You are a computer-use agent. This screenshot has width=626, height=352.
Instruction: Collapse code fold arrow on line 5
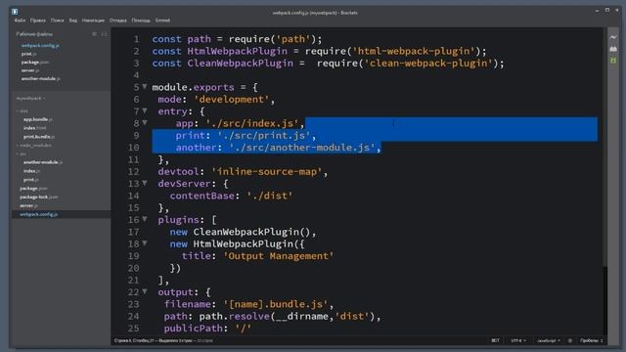145,87
